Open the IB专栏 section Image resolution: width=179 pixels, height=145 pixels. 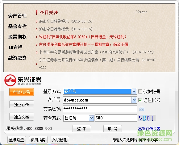(15, 47)
